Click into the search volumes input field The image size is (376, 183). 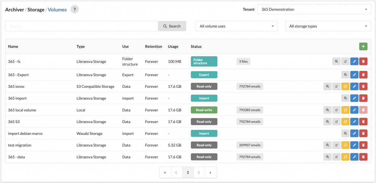point(82,26)
